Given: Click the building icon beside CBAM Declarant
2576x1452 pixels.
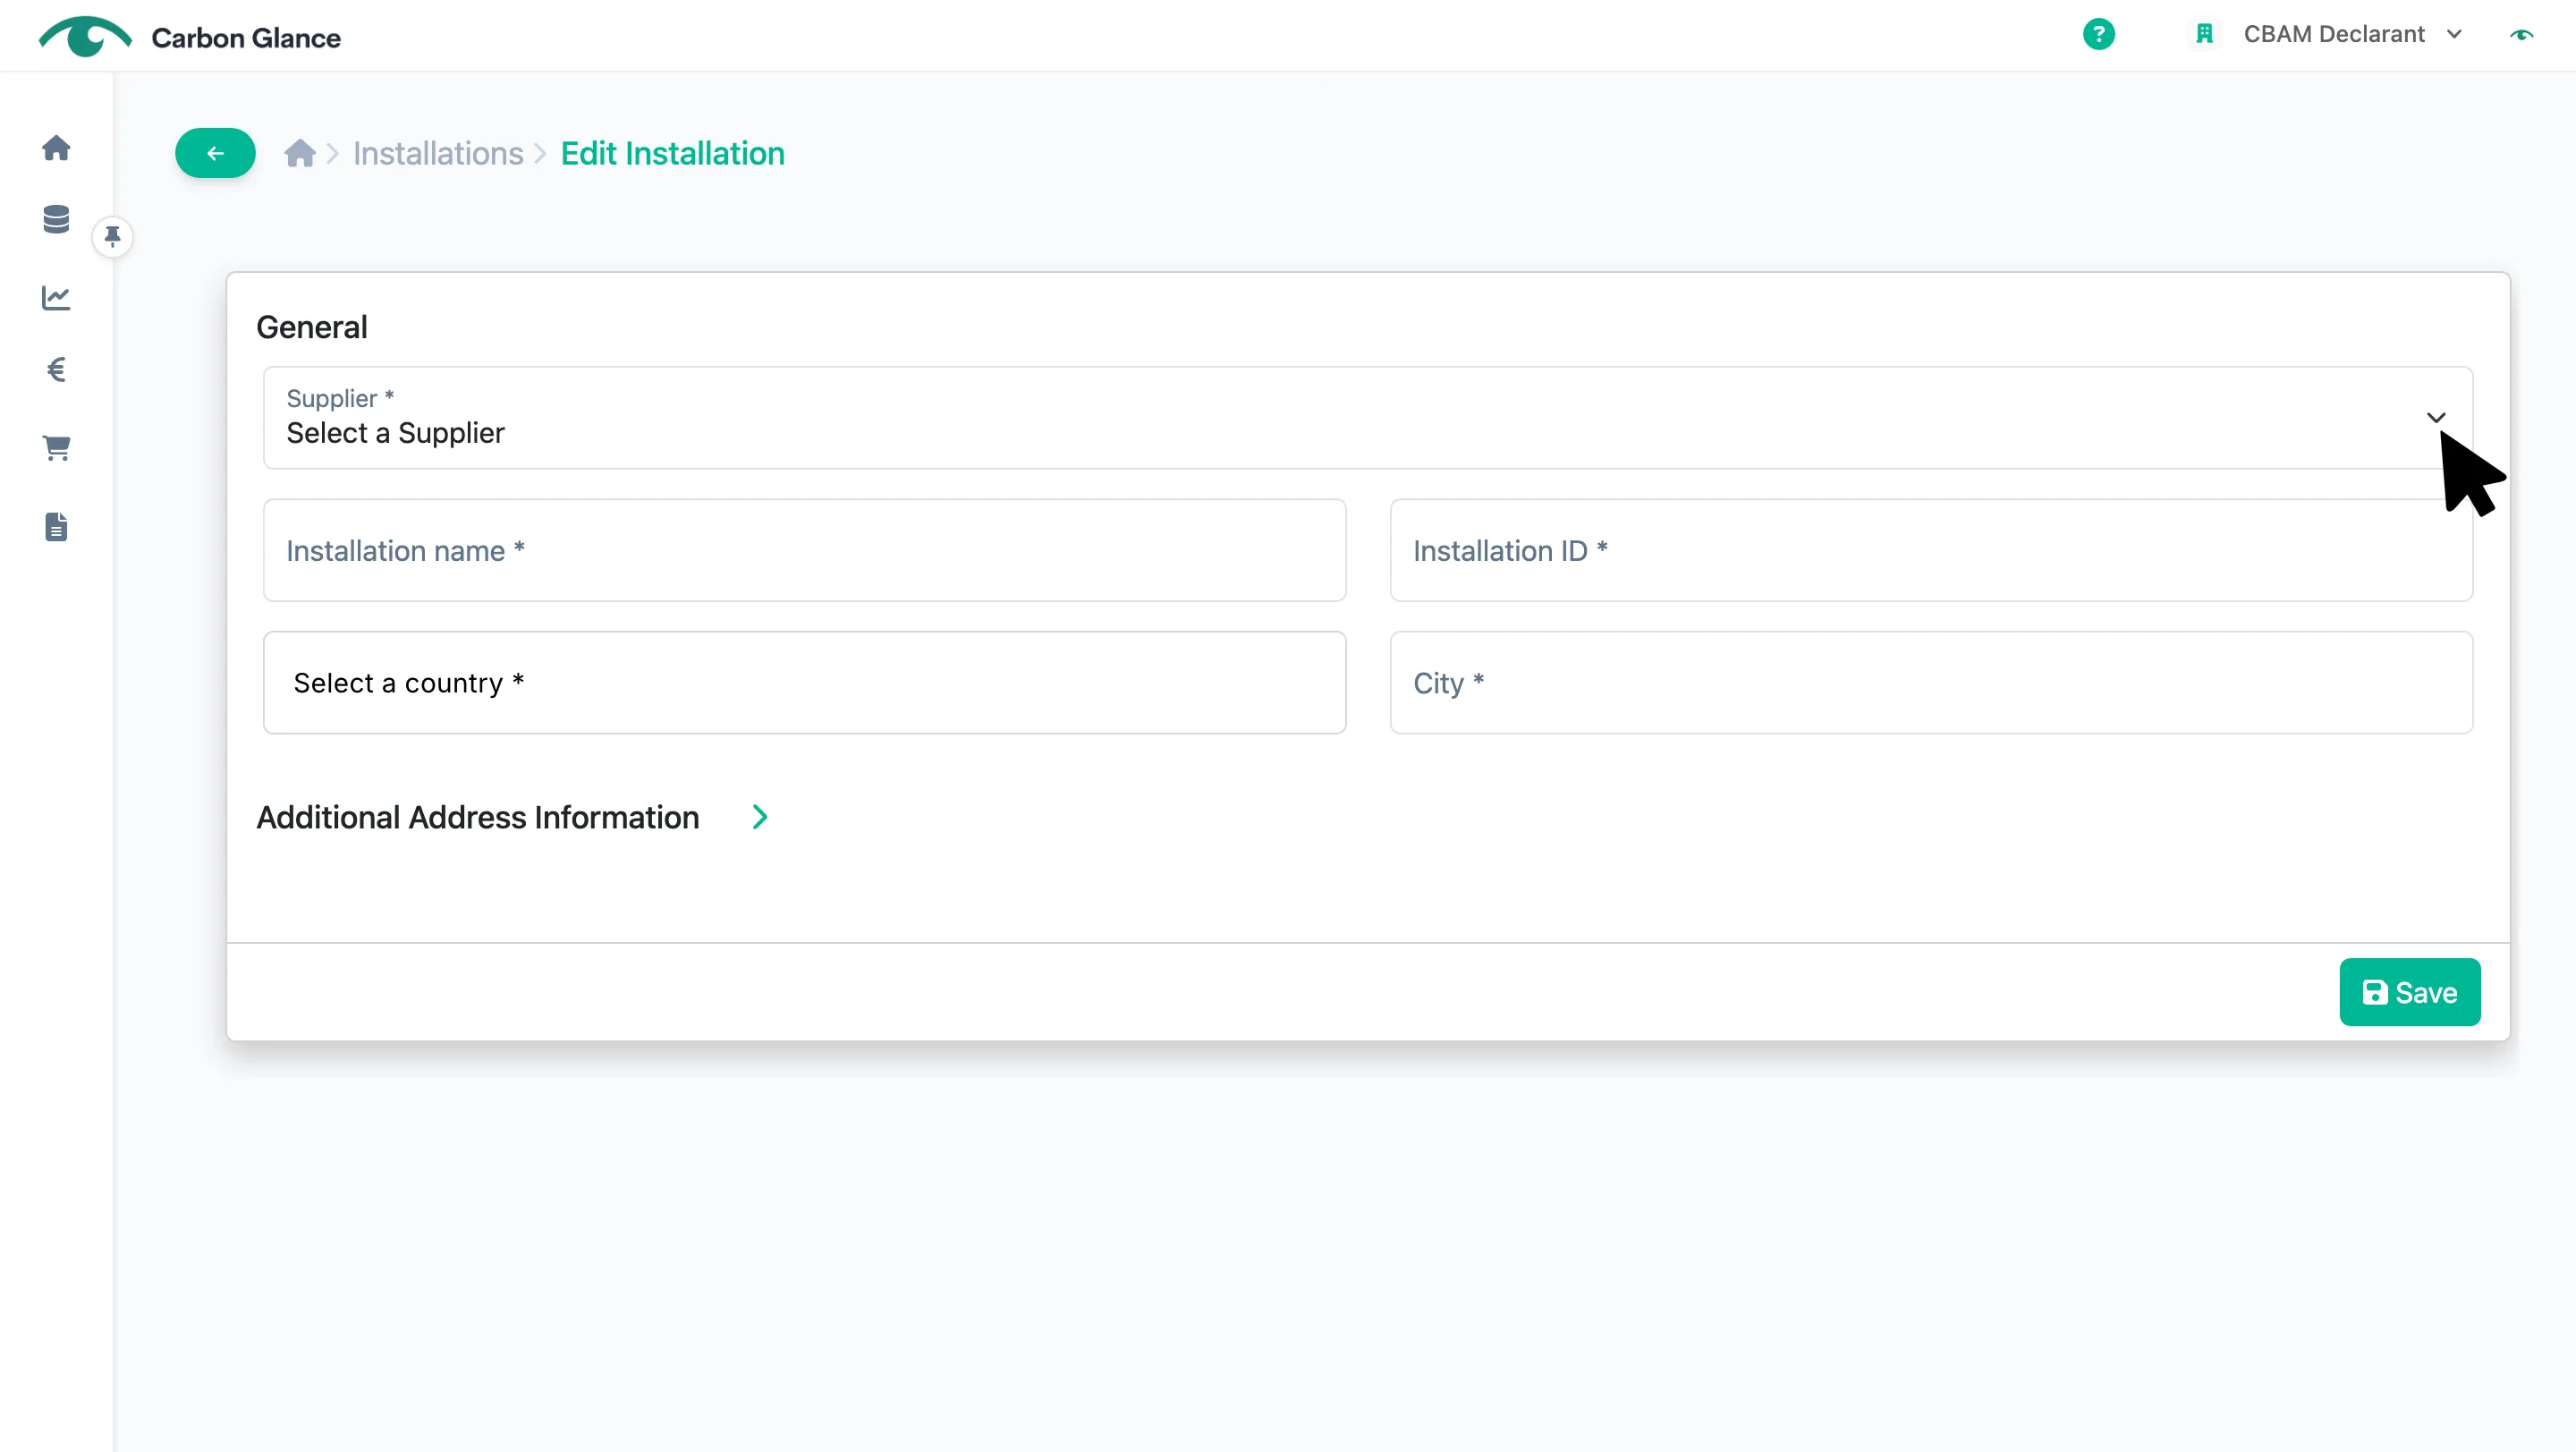Looking at the screenshot, I should click(2204, 34).
